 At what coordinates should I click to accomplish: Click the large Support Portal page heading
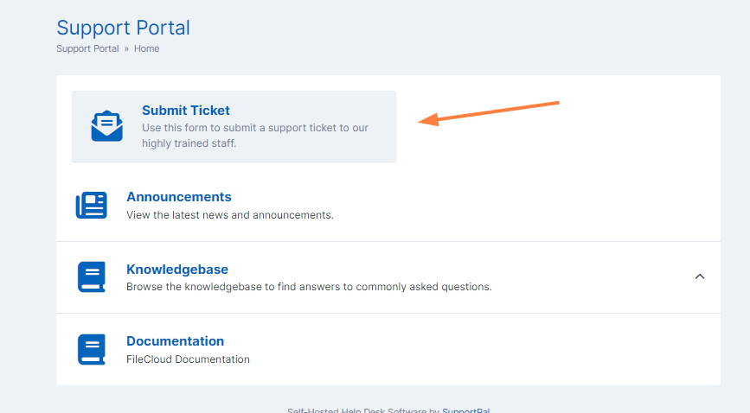coord(123,28)
